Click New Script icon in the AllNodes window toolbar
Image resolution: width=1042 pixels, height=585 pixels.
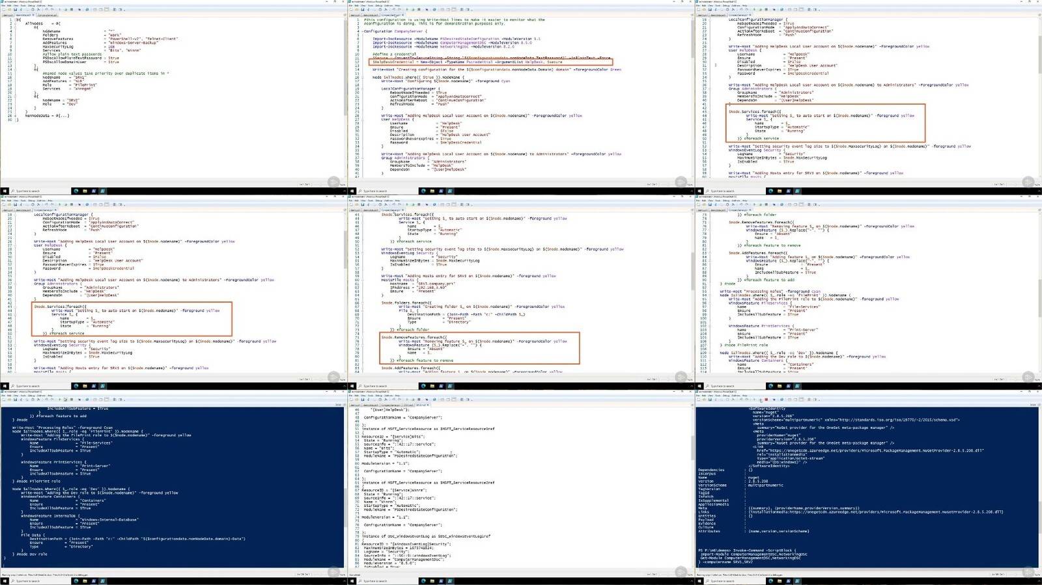pyautogui.click(x=5, y=10)
